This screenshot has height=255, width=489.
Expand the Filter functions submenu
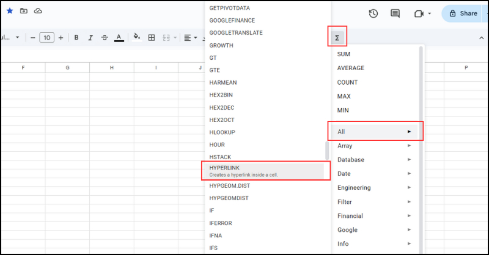[375, 202]
